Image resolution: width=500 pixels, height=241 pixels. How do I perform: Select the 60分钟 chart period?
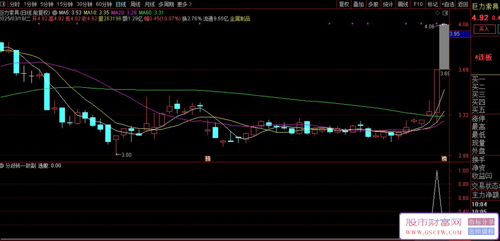tap(104, 4)
